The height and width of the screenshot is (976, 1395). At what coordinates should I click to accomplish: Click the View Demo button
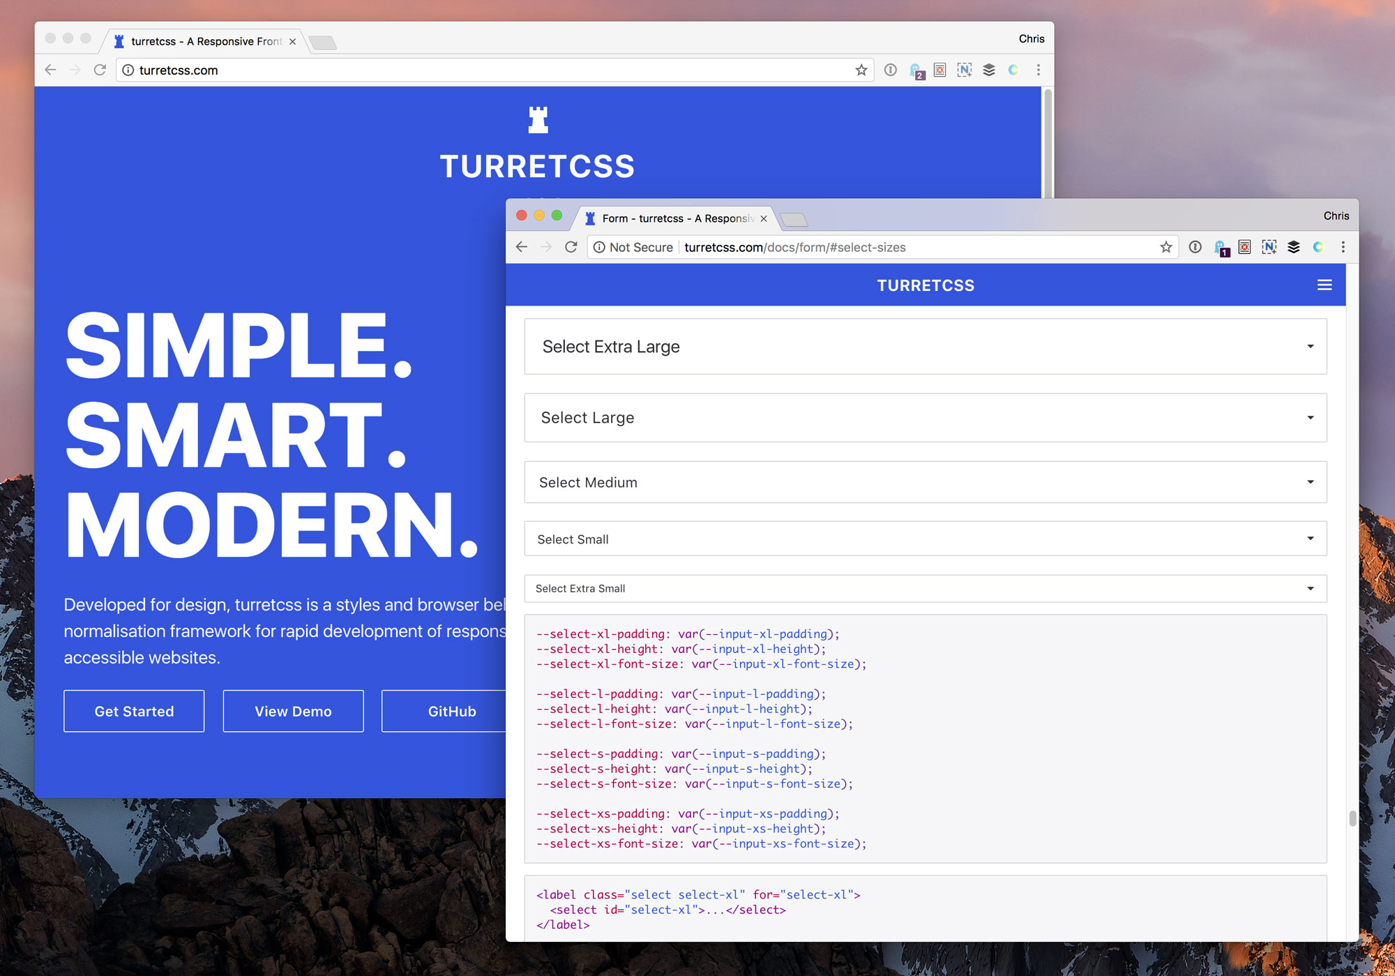pyautogui.click(x=293, y=711)
